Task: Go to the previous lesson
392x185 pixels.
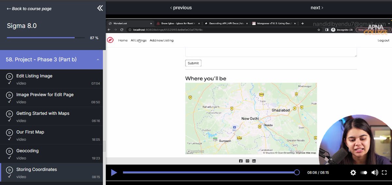Action: 181,8
